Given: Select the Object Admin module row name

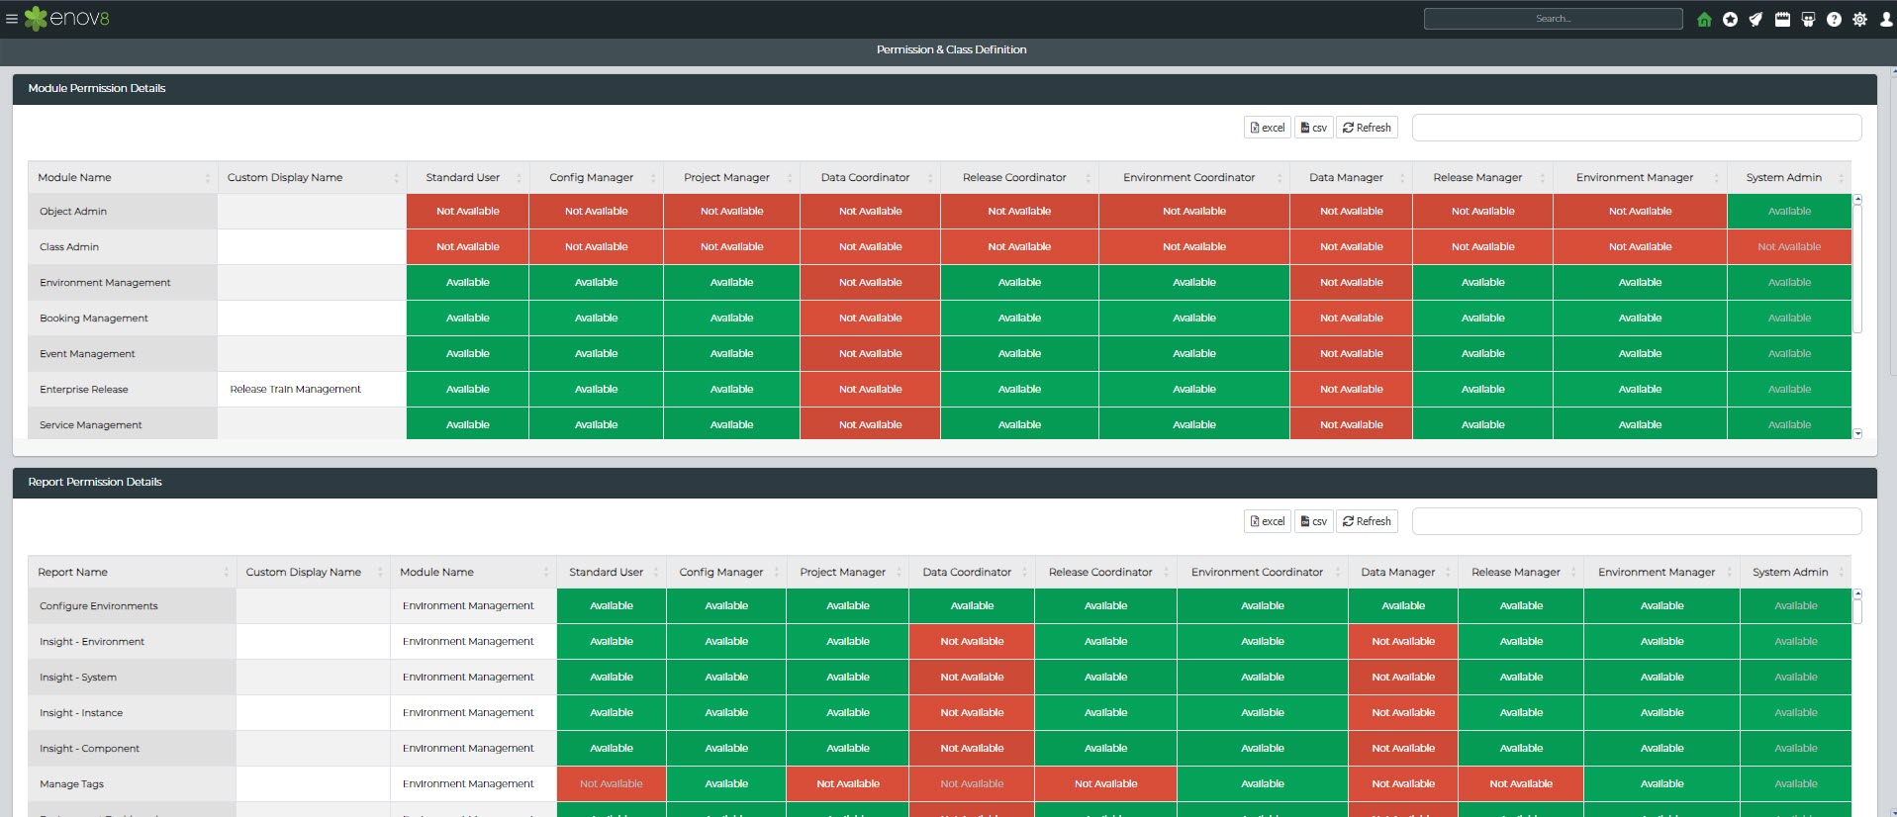Looking at the screenshot, I should (73, 212).
